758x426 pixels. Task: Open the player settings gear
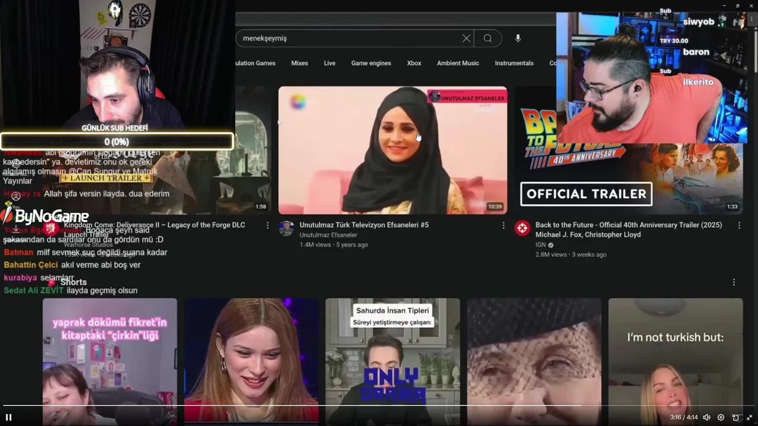tap(721, 417)
